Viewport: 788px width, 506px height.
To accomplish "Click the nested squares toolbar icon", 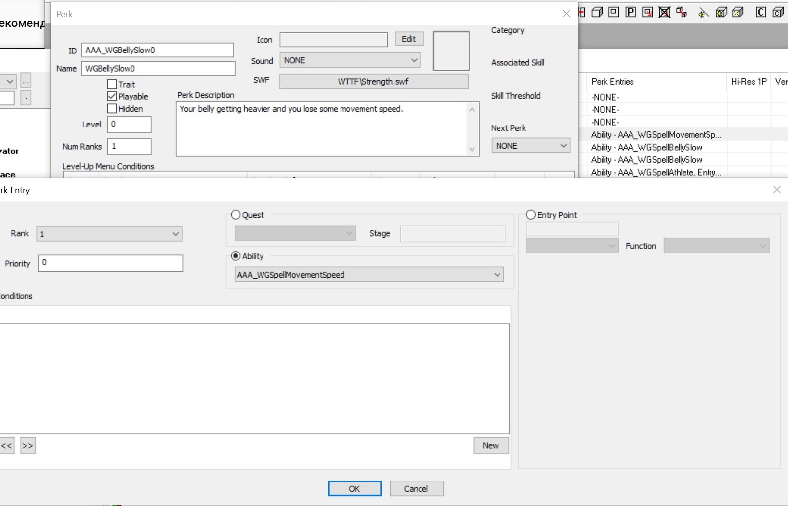I will 614,12.
